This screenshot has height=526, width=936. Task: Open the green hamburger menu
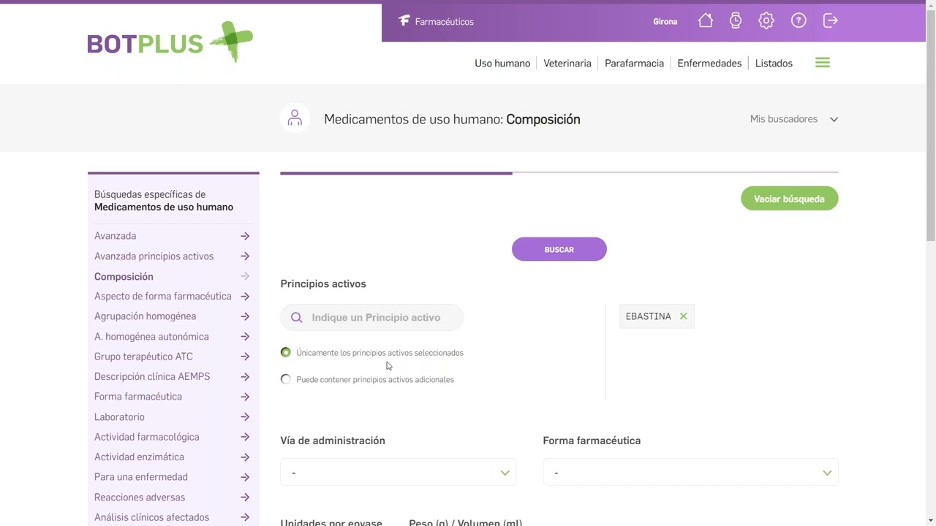823,63
